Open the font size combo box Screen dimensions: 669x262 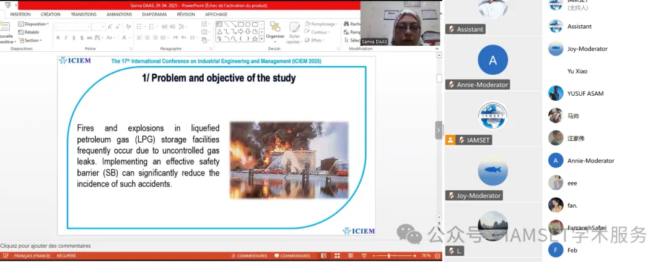tap(98, 27)
